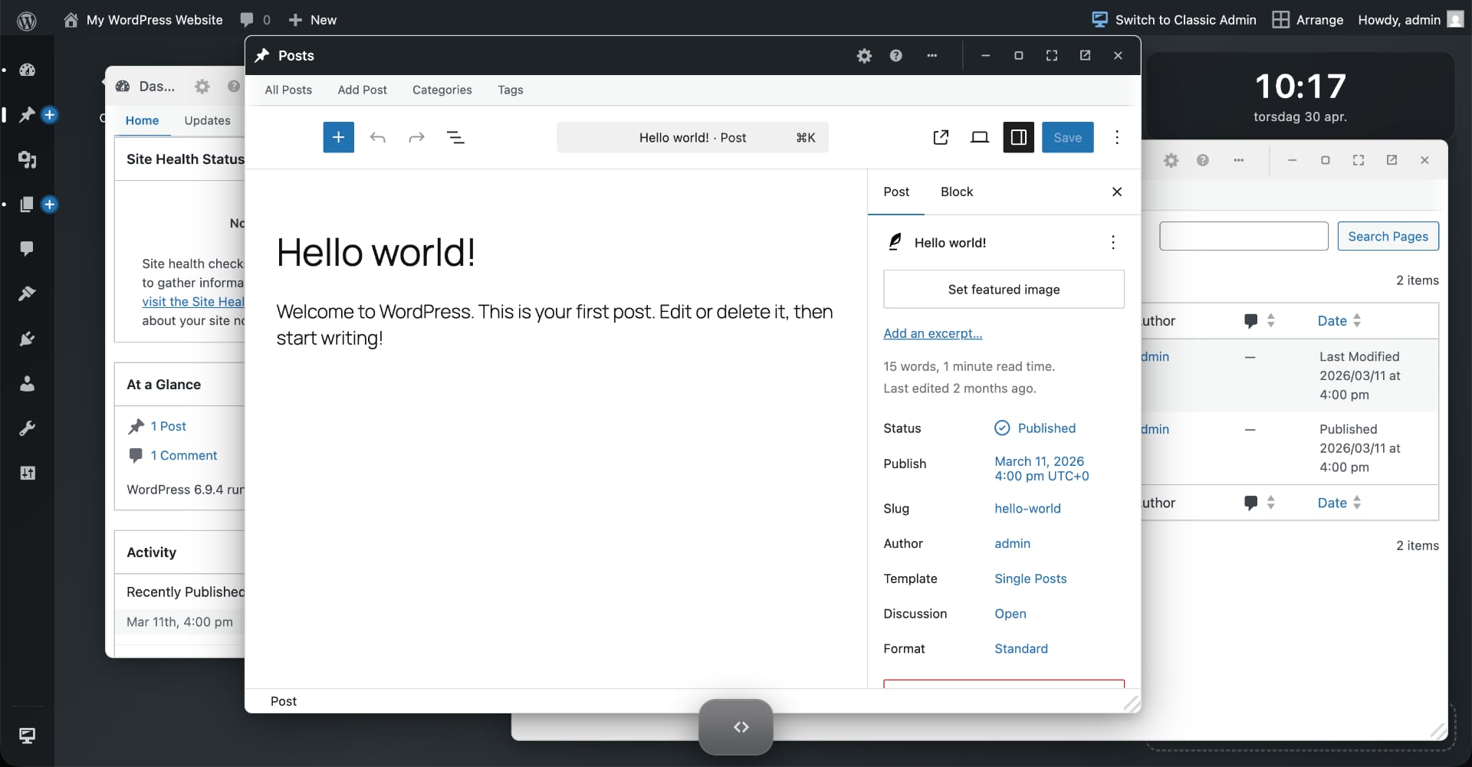Redo the editor change

click(x=416, y=137)
